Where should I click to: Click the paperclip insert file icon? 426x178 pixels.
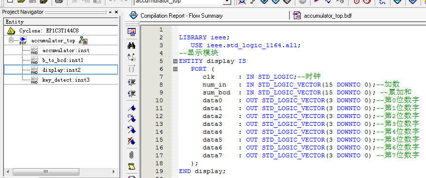coord(132,155)
